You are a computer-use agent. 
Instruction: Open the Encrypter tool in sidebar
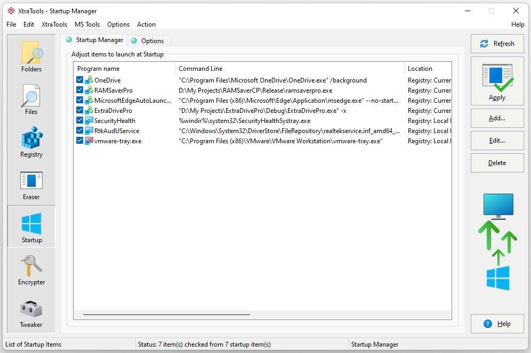[31, 269]
